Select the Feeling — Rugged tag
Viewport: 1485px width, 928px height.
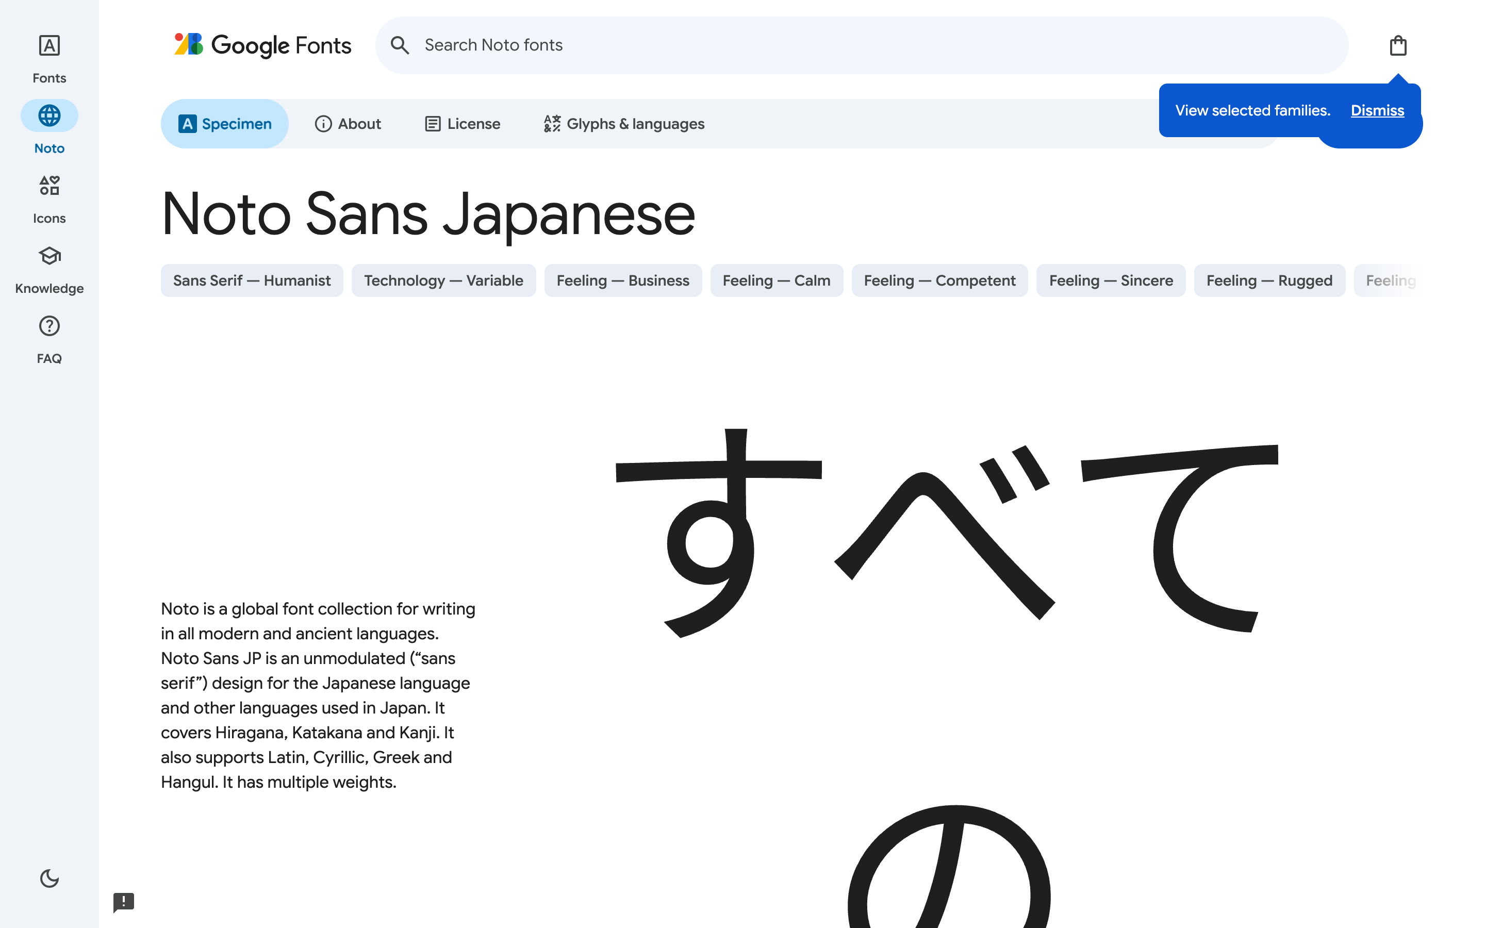[x=1269, y=280]
